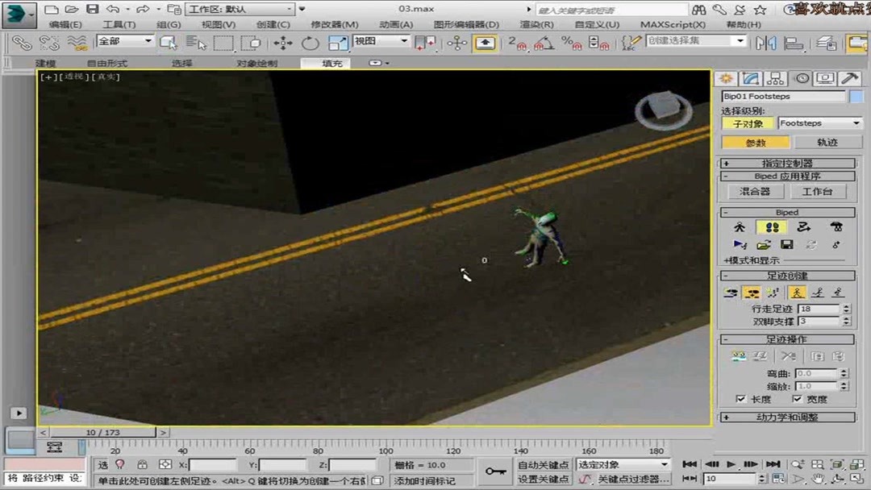Enable the 宽度 checkbox under 足迹操作
This screenshot has width=871, height=490.
click(x=797, y=399)
